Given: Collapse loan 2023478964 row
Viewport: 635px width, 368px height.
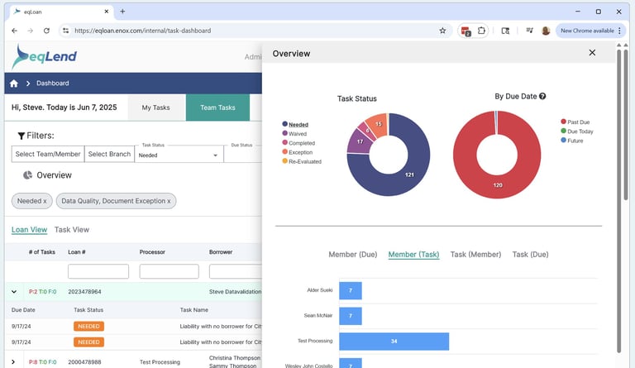Looking at the screenshot, I should (14, 291).
